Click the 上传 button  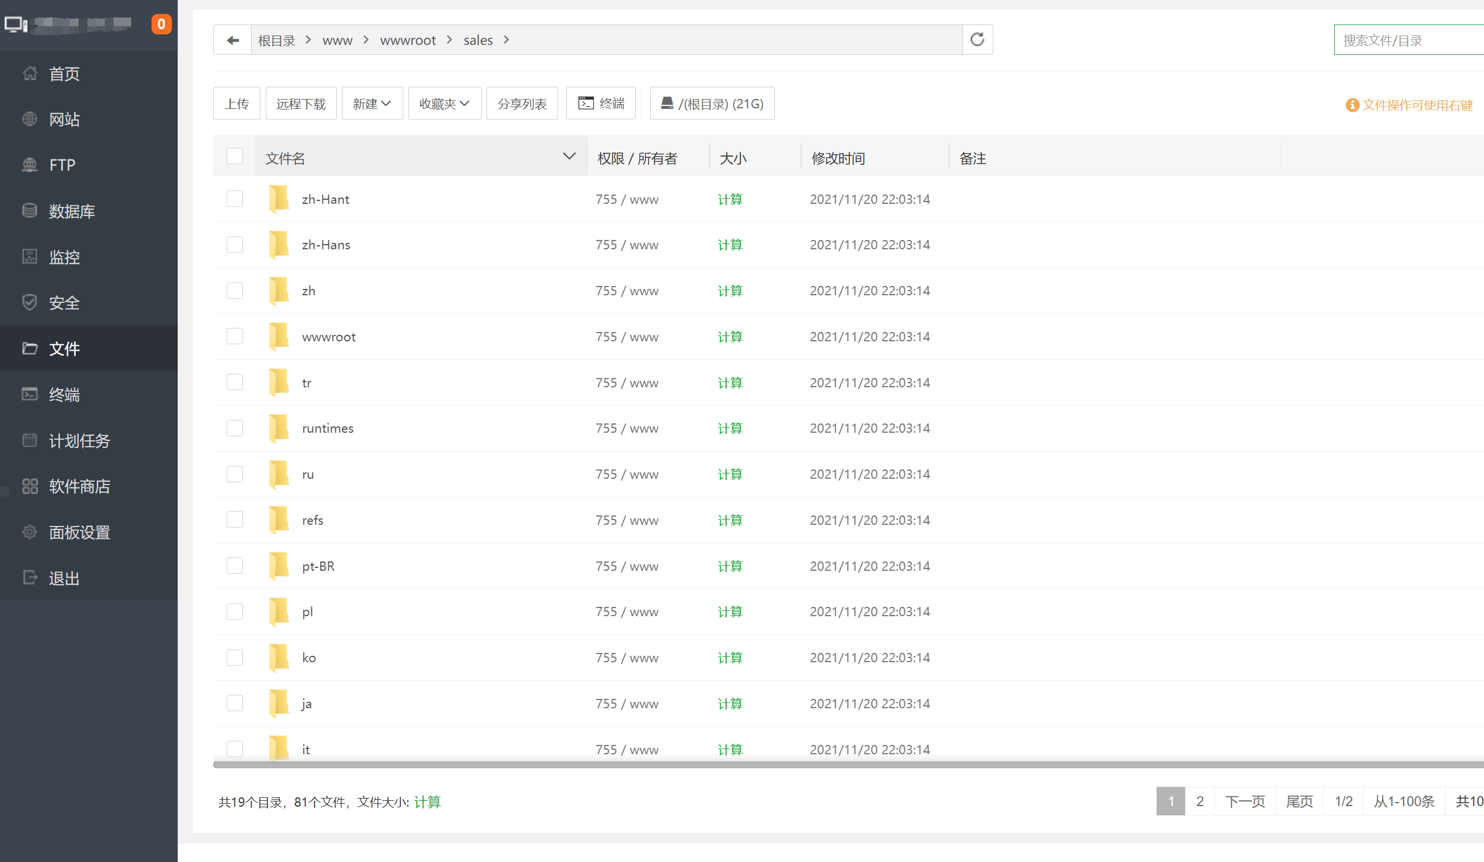coord(237,104)
